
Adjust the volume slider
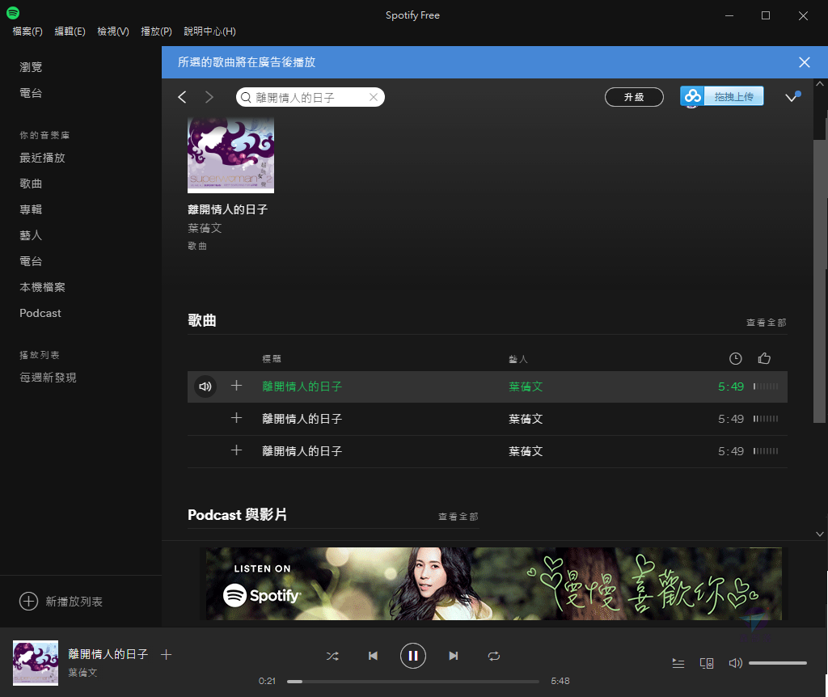[x=777, y=663]
